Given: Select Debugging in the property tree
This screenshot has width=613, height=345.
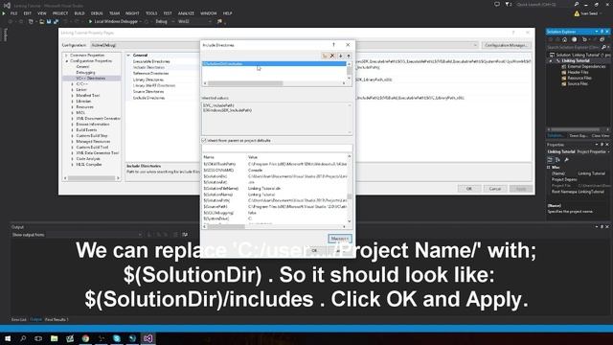Looking at the screenshot, I should point(85,73).
